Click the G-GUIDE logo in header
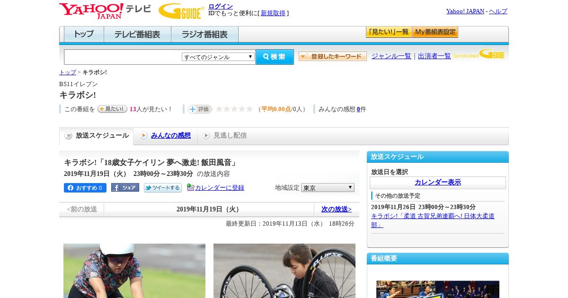 pyautogui.click(x=181, y=11)
